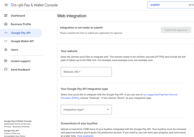The width and height of the screenshot is (194, 137).
Task: Click the Send feedback icon
Action: pos(6,70)
